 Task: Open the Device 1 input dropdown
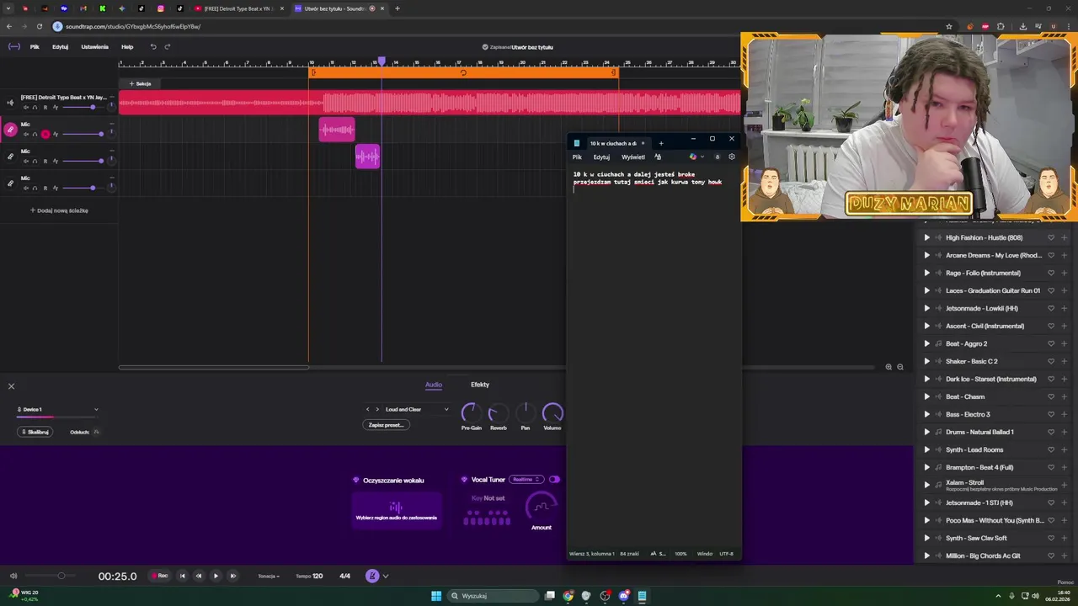(x=57, y=410)
